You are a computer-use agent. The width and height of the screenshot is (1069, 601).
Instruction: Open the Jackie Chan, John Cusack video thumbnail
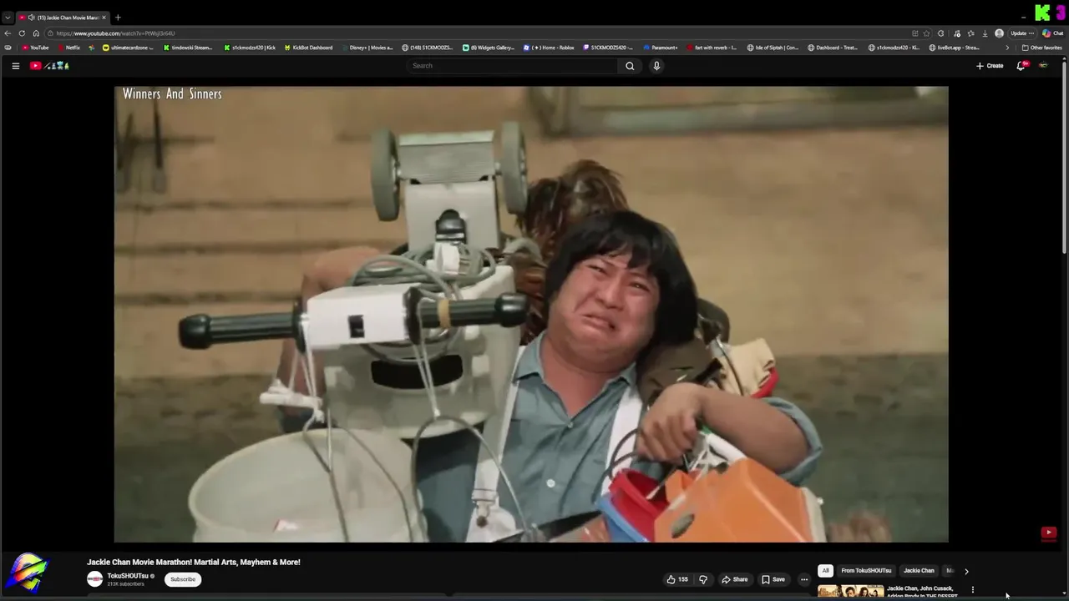pos(851,592)
